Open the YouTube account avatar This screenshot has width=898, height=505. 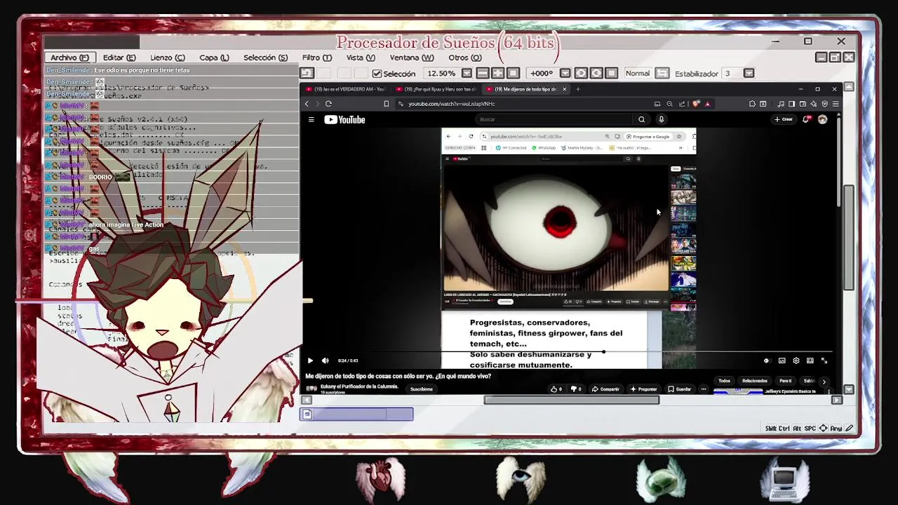tap(822, 120)
